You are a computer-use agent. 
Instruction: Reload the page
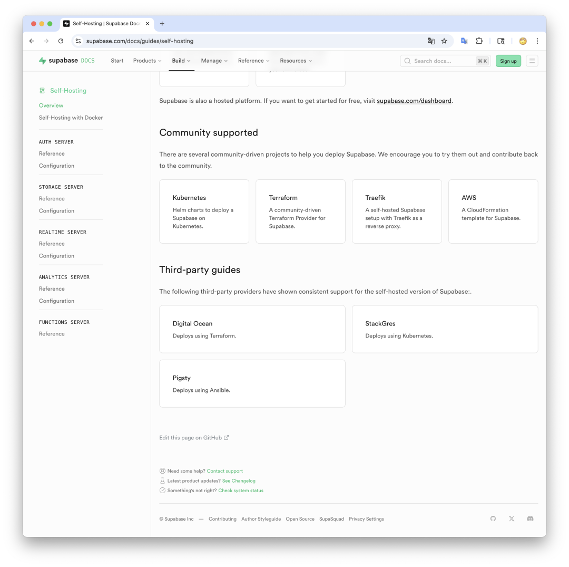click(61, 41)
